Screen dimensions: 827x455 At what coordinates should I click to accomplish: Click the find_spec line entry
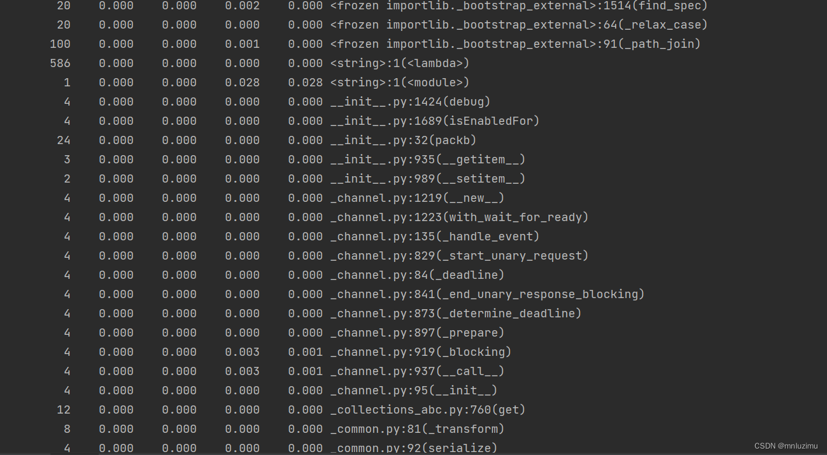click(x=519, y=6)
